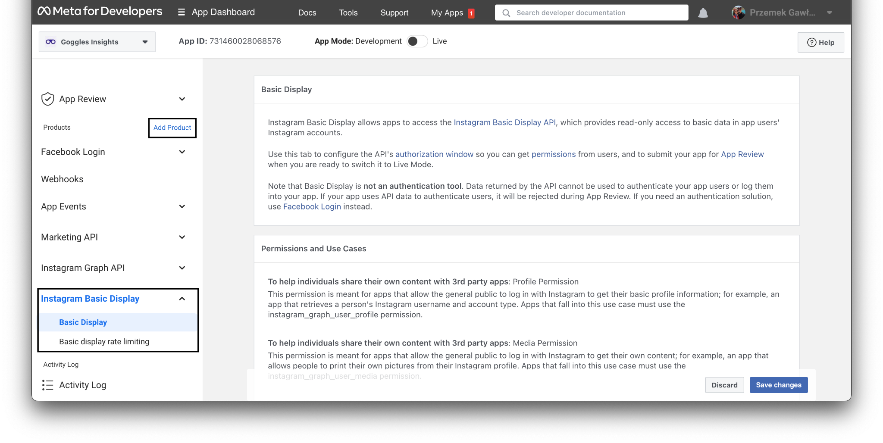Collapse the Instagram Basic Display section
The width and height of the screenshot is (883, 443).
pos(182,299)
